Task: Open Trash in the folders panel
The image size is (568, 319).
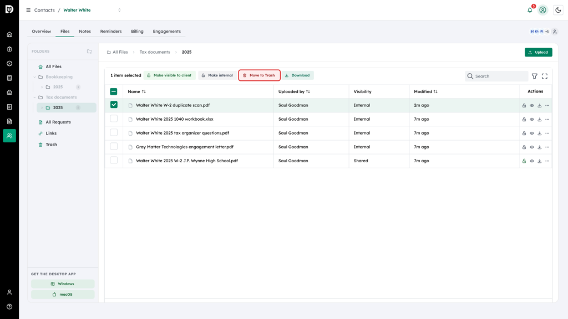Action: pyautogui.click(x=51, y=145)
